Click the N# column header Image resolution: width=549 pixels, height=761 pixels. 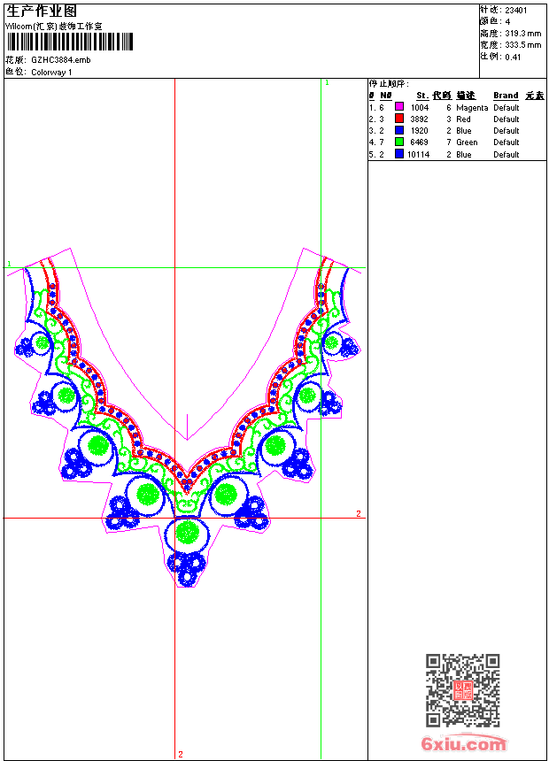pos(386,96)
